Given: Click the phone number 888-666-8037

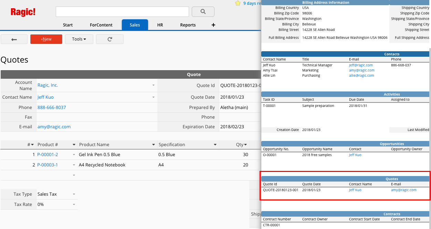Looking at the screenshot, I should tap(52, 108).
